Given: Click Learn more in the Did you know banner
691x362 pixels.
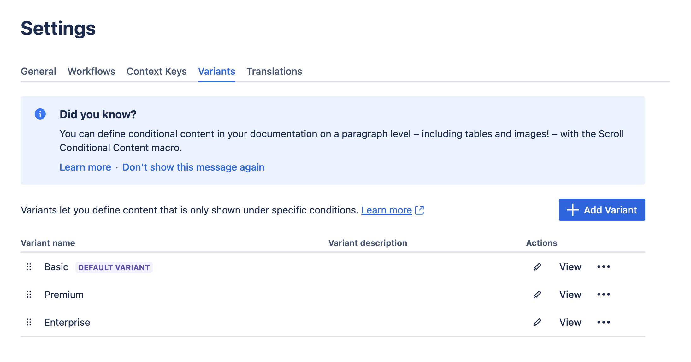Looking at the screenshot, I should pyautogui.click(x=85, y=167).
